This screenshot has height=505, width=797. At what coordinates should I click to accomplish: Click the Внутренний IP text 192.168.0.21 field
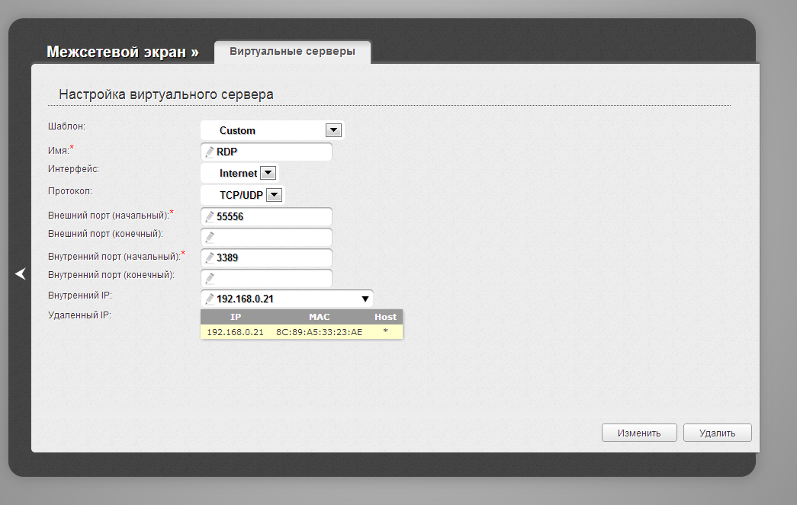click(282, 299)
